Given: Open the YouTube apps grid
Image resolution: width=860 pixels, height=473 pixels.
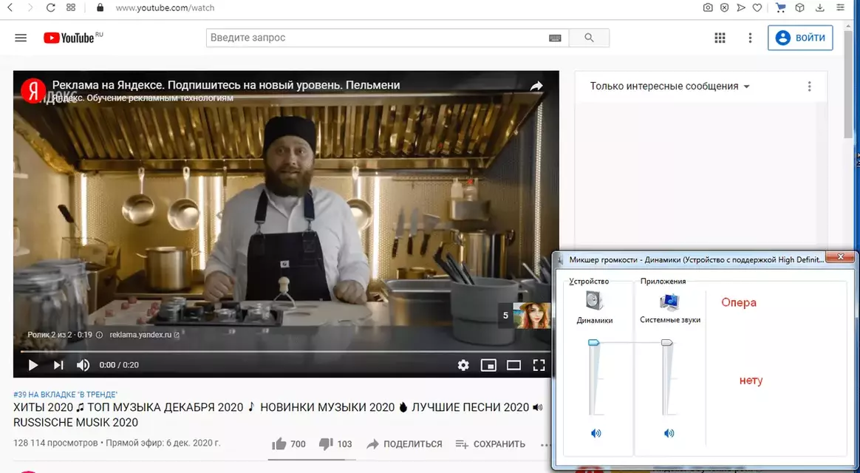Looking at the screenshot, I should coord(720,38).
